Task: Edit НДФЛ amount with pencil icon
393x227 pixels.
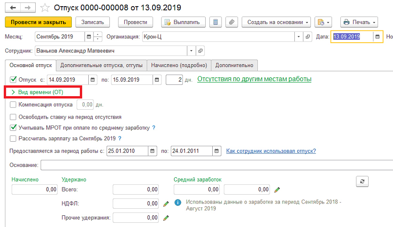Action: click(166, 204)
